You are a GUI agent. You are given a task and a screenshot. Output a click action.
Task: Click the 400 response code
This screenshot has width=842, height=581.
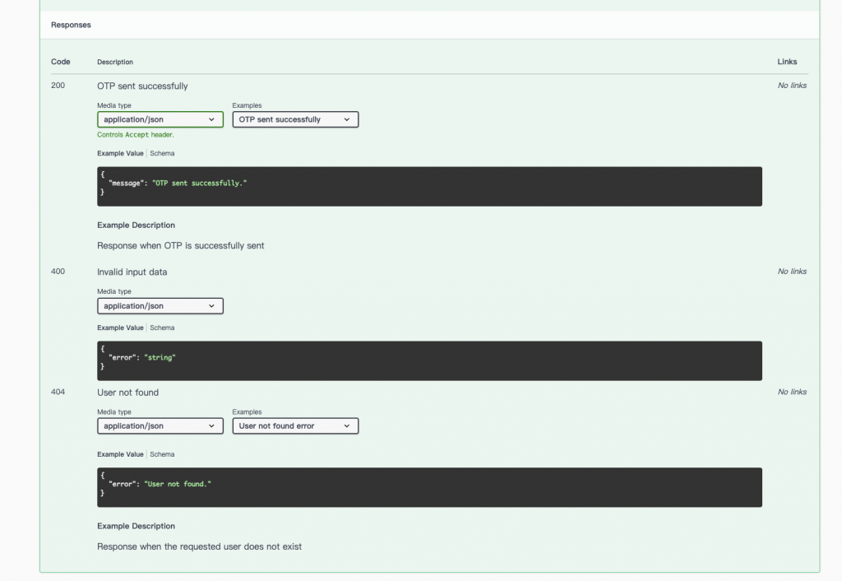(58, 272)
